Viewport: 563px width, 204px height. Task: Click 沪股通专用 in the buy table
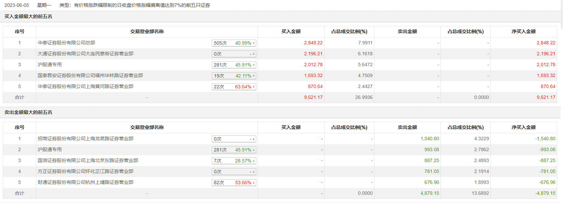click(50, 64)
